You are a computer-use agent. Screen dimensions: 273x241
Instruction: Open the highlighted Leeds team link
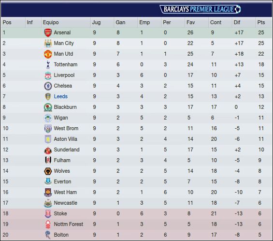tap(60, 96)
